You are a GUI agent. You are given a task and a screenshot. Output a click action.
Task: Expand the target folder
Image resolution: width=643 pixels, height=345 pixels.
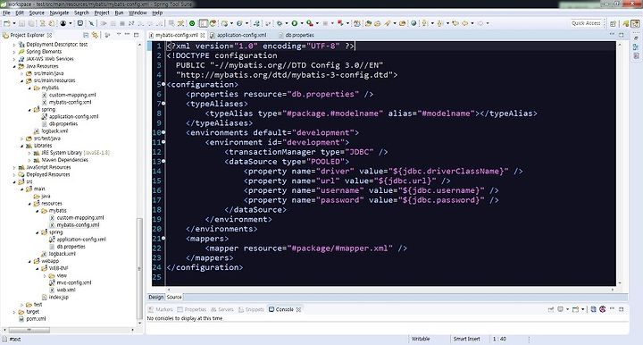click(x=14, y=312)
